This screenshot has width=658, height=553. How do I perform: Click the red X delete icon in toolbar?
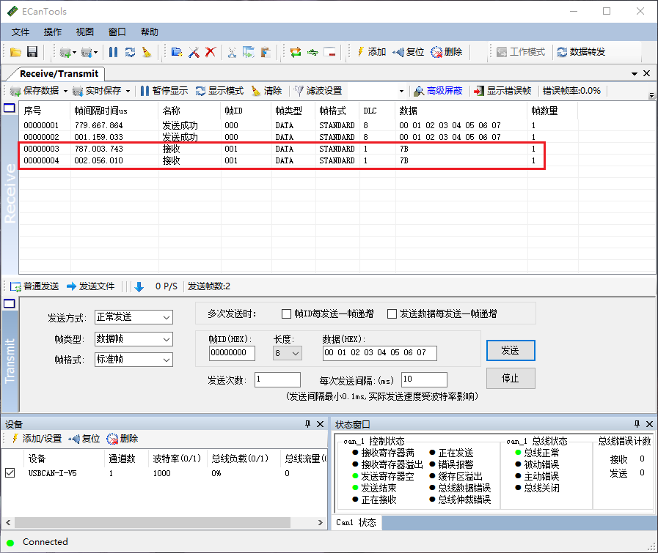click(211, 52)
